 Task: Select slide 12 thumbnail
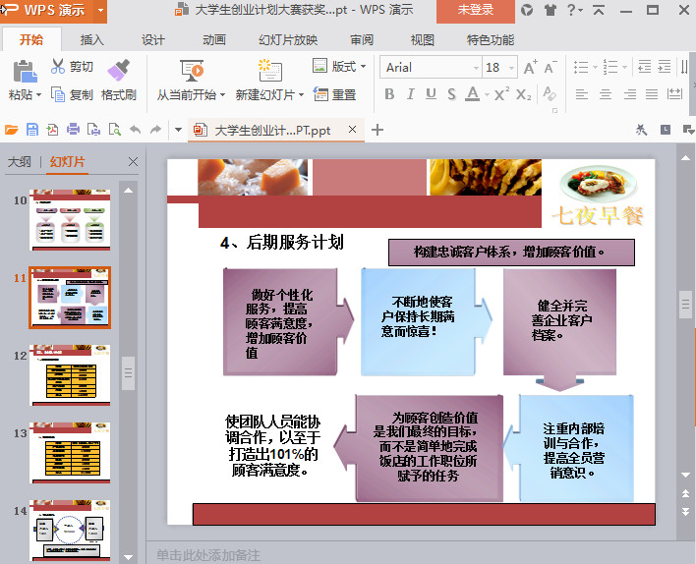click(x=70, y=375)
